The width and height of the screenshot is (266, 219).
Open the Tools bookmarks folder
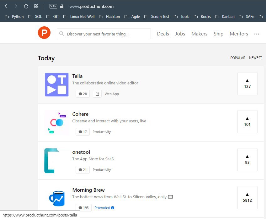pyautogui.click(x=181, y=17)
